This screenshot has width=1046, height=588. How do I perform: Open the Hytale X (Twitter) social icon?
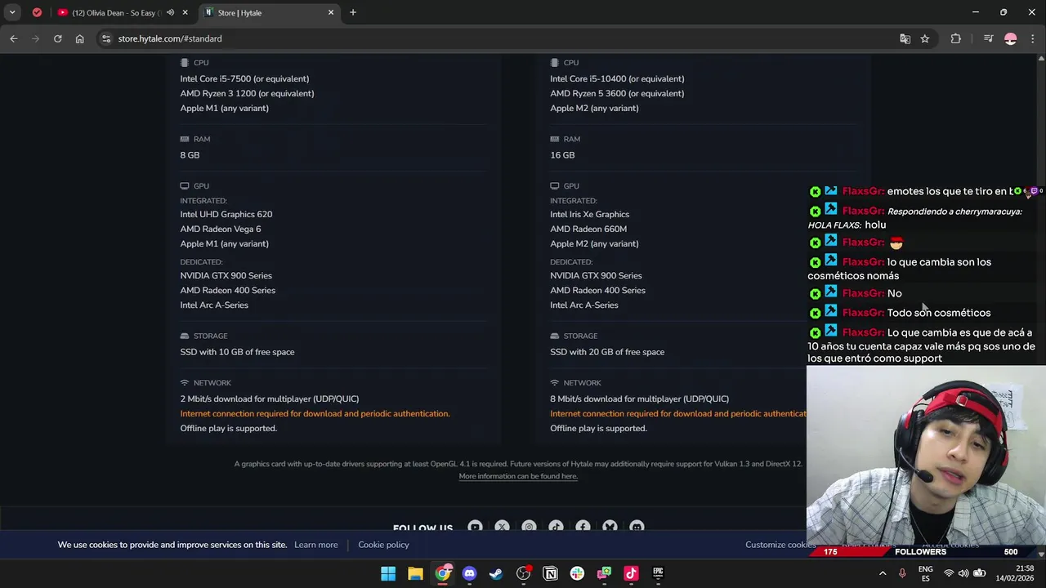click(502, 527)
